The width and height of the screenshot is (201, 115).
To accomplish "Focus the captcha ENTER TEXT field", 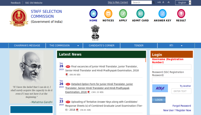I will click(x=181, y=91).
